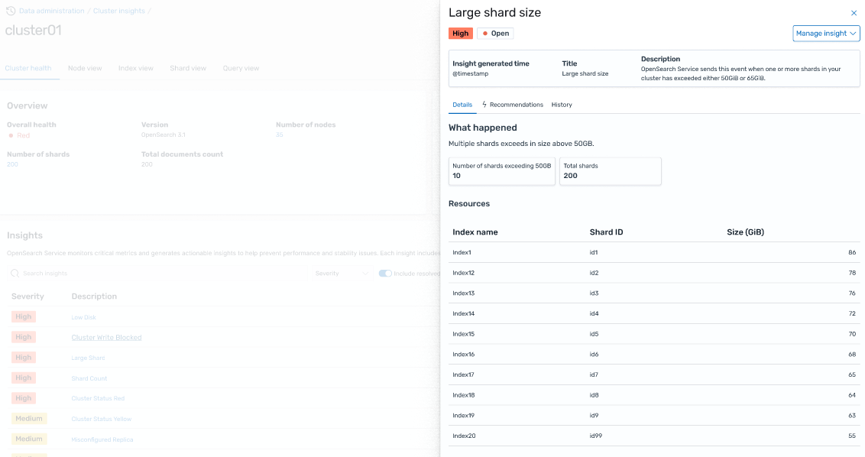Close the Large shard size panel
This screenshot has width=865, height=457.
tap(854, 13)
